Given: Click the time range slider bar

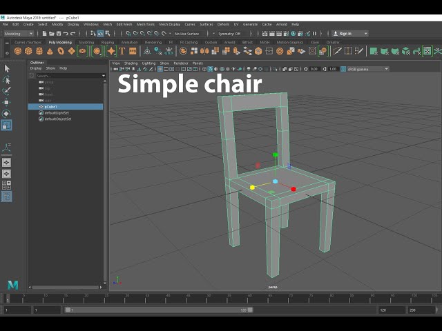Looking at the screenshot, I should [159, 310].
